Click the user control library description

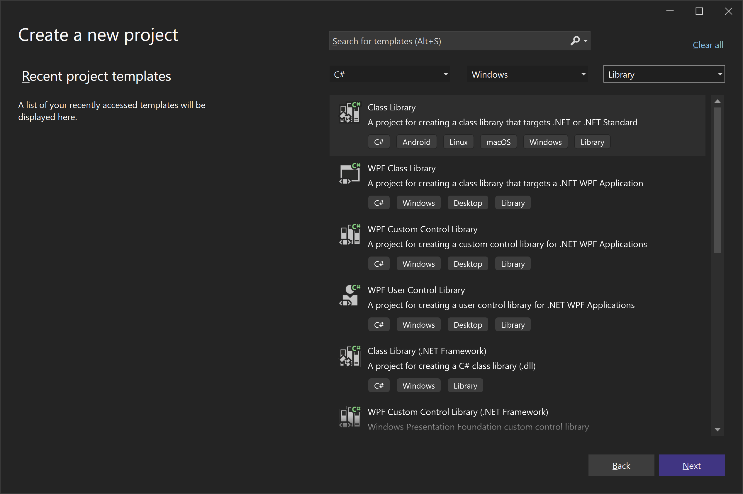[x=501, y=305]
